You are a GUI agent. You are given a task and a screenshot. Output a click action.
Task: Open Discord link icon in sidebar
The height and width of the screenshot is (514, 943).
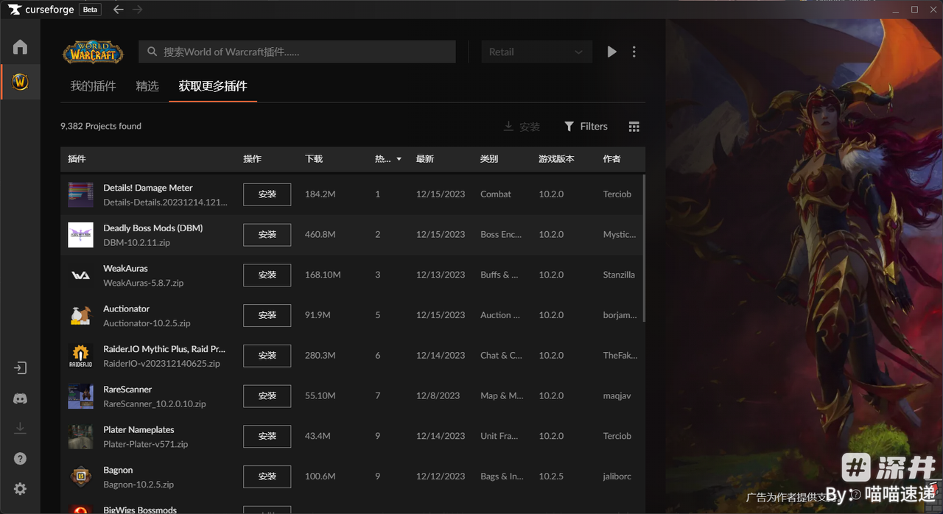tap(20, 398)
